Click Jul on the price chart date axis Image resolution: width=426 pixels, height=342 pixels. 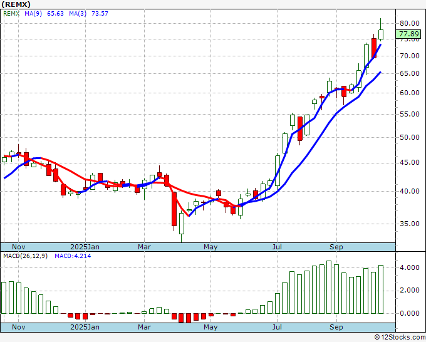click(277, 247)
